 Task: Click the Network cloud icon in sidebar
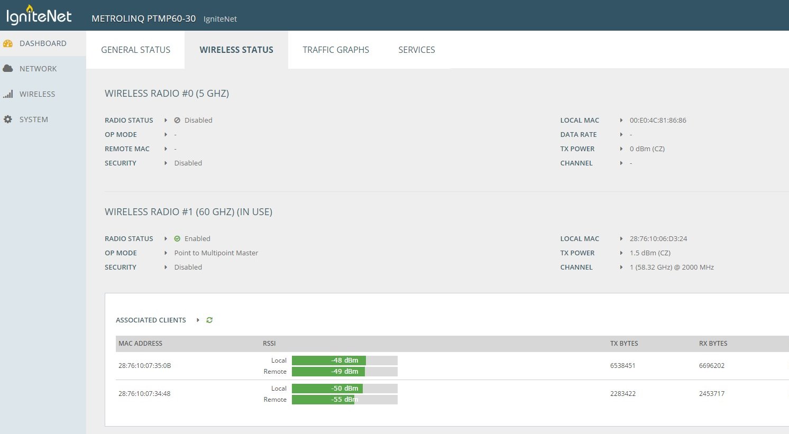tap(8, 69)
